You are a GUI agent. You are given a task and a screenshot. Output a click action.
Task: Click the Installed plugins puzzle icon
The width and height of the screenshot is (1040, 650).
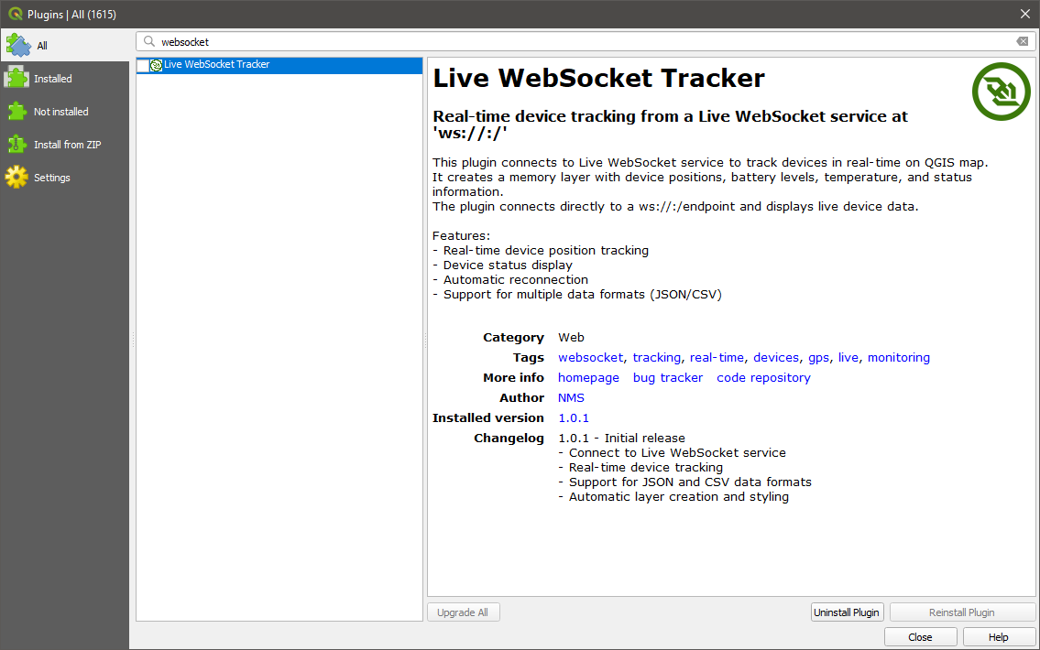tap(16, 78)
